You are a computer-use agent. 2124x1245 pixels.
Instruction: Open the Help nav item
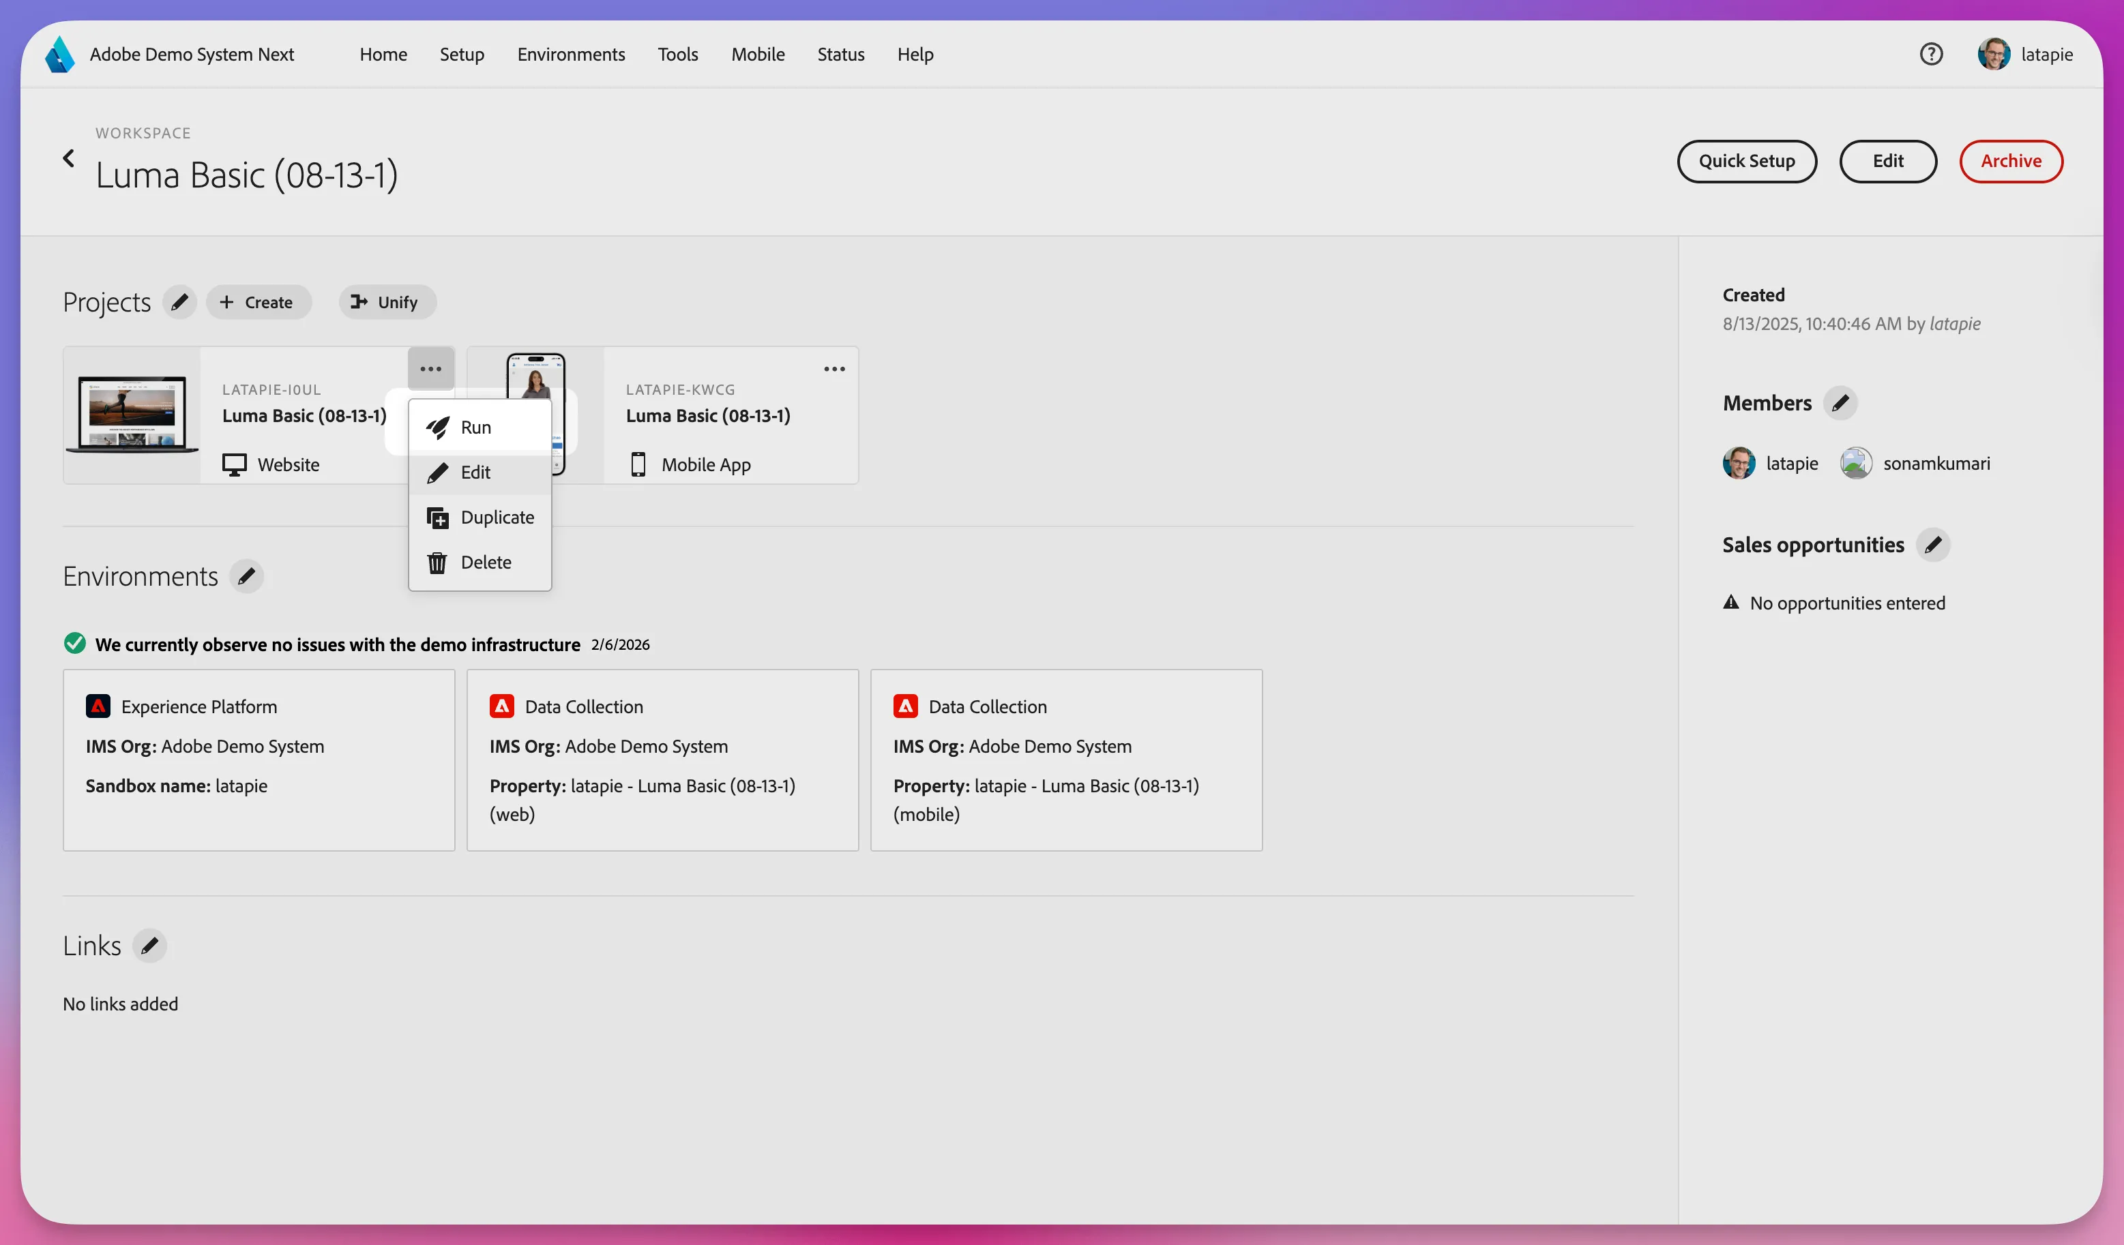click(915, 55)
